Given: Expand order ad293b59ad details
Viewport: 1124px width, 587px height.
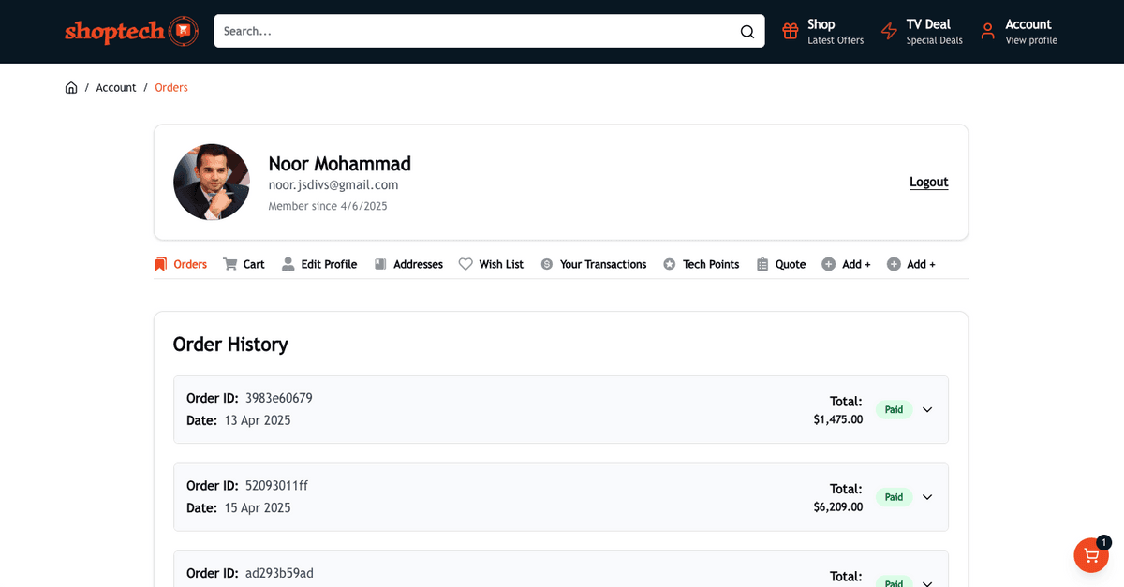Looking at the screenshot, I should pos(927,583).
